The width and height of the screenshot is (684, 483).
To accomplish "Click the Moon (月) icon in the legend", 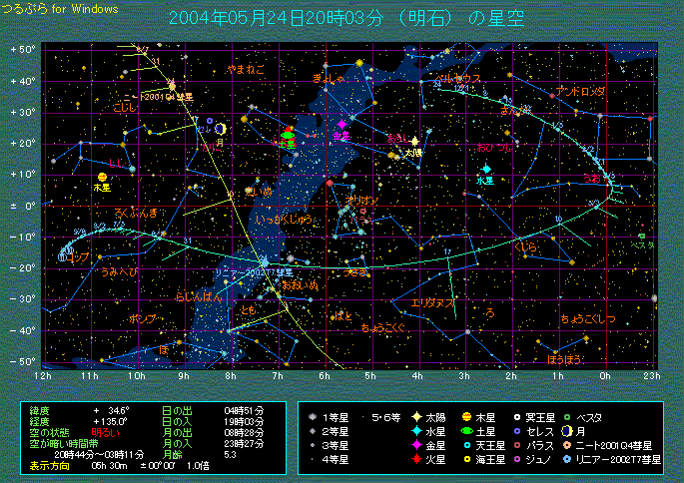I will pos(566,431).
